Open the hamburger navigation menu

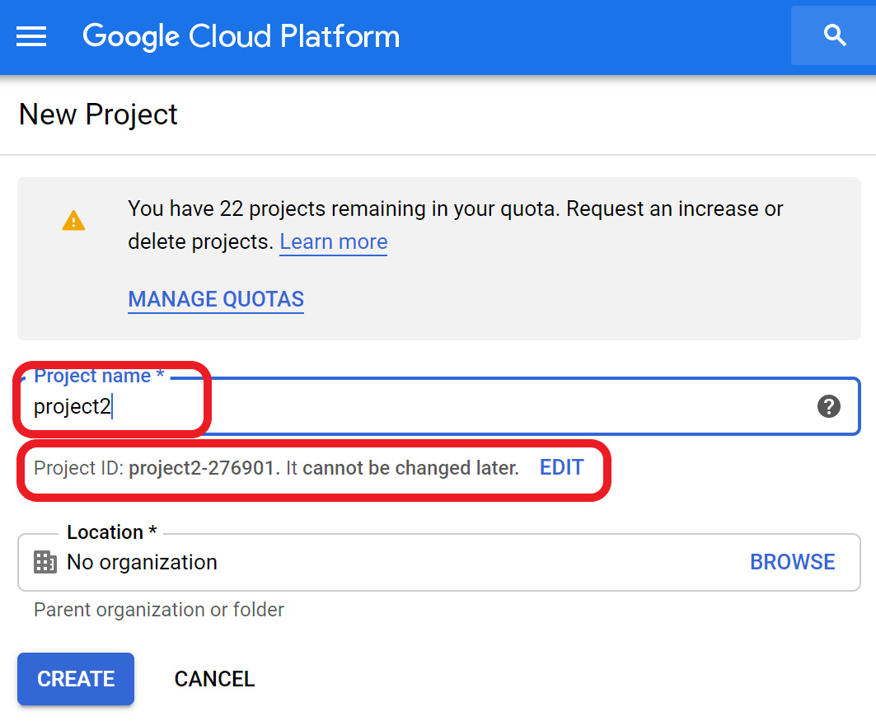click(31, 36)
